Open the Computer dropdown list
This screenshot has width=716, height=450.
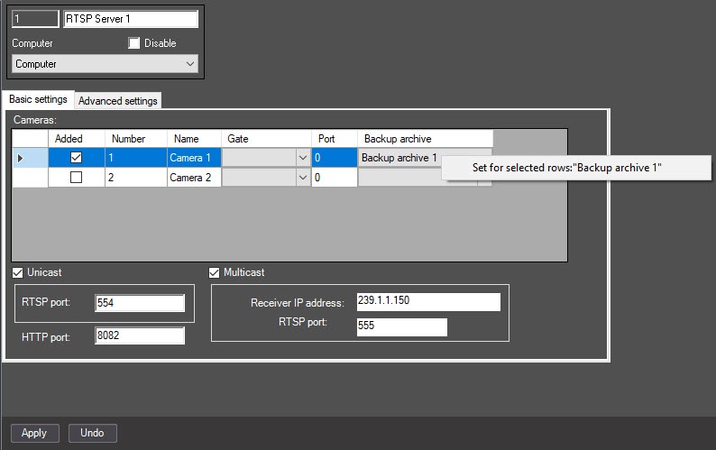coord(105,64)
